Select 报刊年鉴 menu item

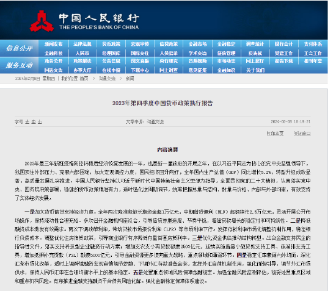coord(313,61)
